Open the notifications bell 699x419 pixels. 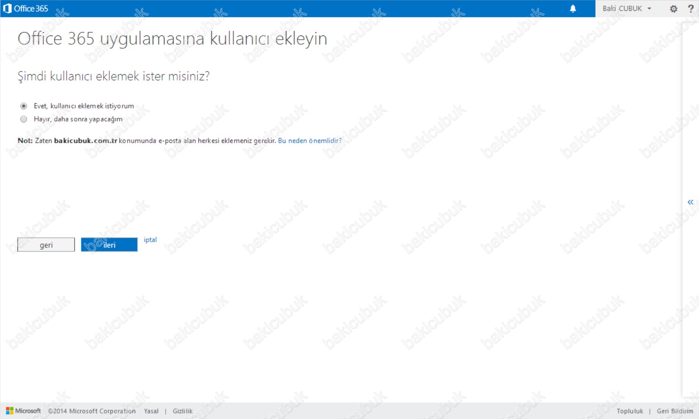(573, 8)
